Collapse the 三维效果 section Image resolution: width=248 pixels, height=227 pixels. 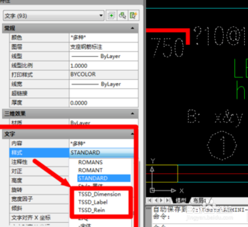pos(132,113)
